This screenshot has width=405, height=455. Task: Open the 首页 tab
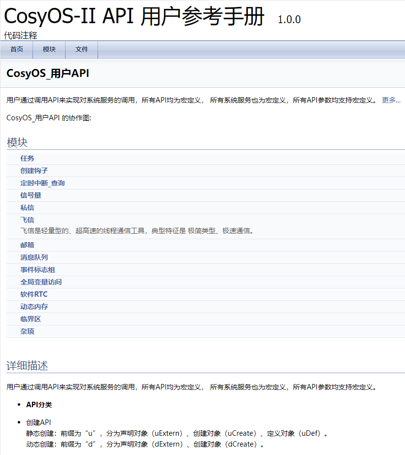click(x=17, y=49)
